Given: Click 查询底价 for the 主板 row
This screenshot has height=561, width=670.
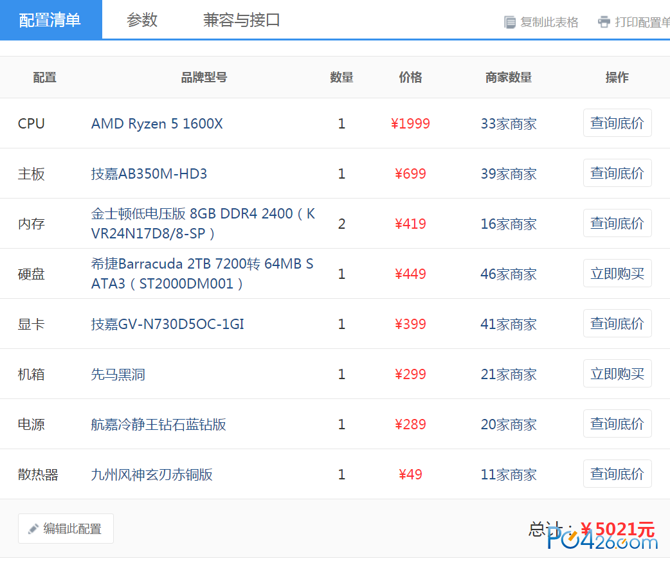Looking at the screenshot, I should click(617, 173).
